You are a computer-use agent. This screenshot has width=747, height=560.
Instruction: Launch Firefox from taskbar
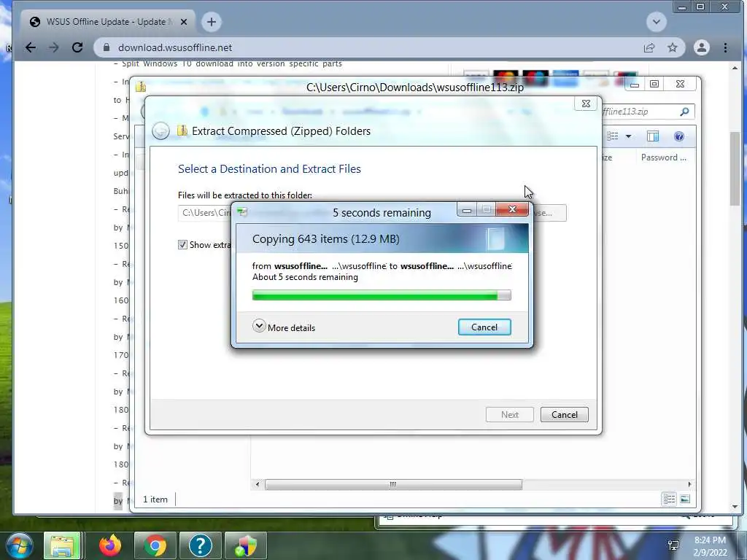tap(110, 545)
